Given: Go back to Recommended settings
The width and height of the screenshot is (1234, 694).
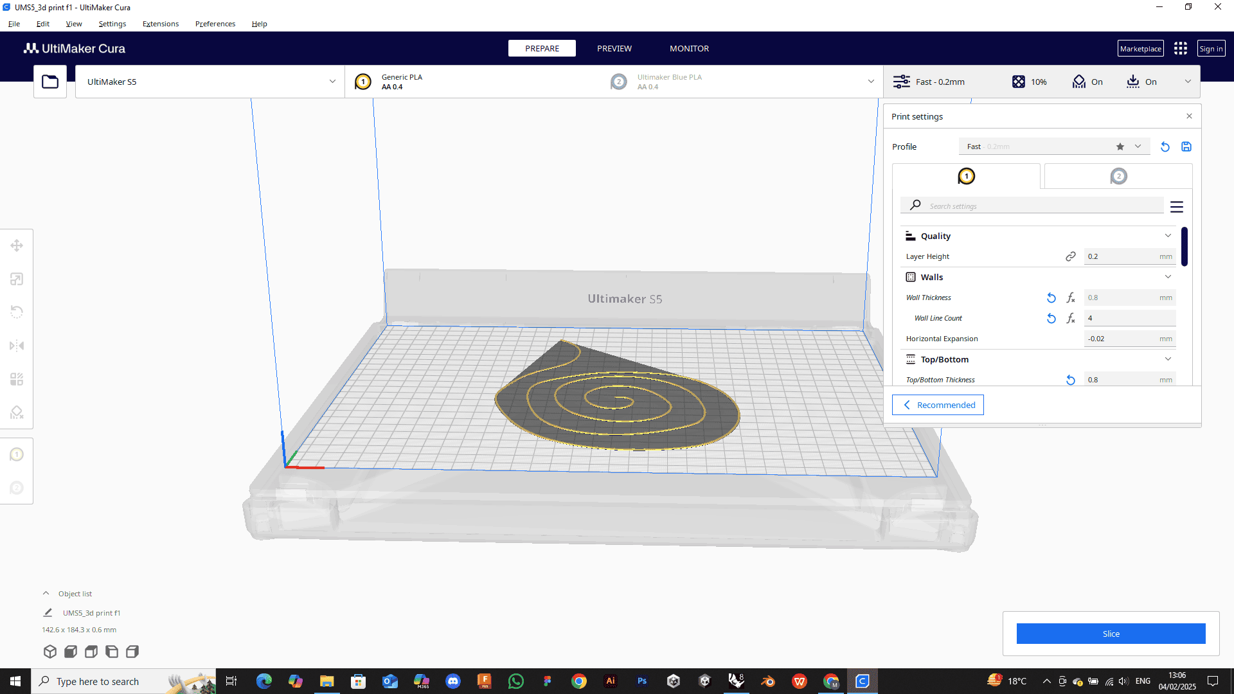Looking at the screenshot, I should click(938, 405).
